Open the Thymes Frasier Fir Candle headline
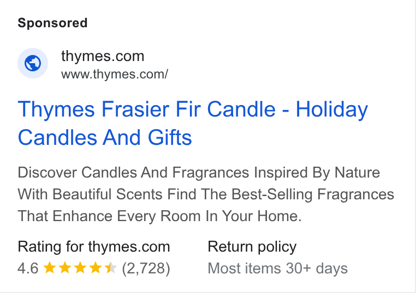The width and height of the screenshot is (416, 293). [193, 123]
